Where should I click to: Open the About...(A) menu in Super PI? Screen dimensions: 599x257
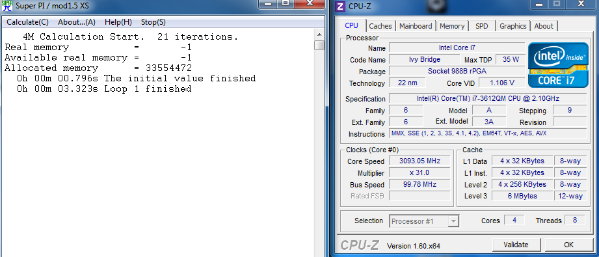tap(76, 22)
